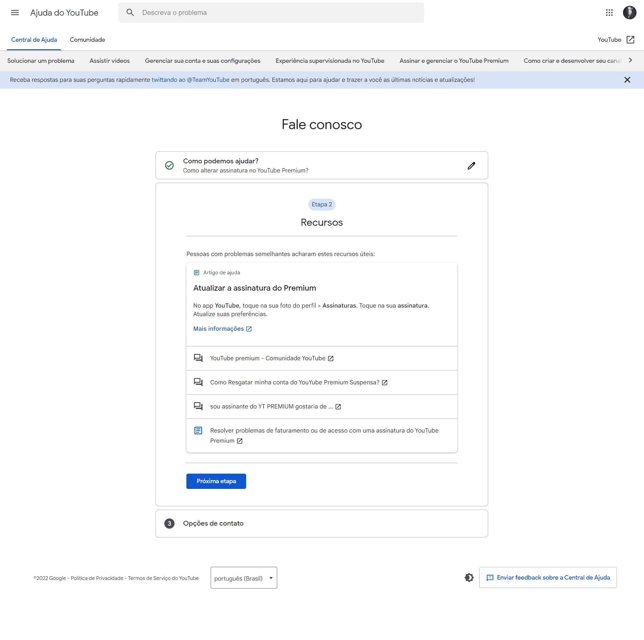The height and width of the screenshot is (640, 644).
Task: Open sou assinante do YT PREMIUM thread
Action: pyautogui.click(x=272, y=406)
